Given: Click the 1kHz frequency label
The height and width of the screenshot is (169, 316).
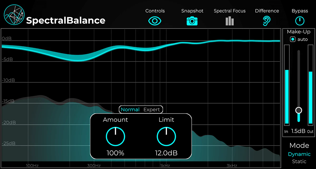Looking at the screenshot, I should click(165, 166).
